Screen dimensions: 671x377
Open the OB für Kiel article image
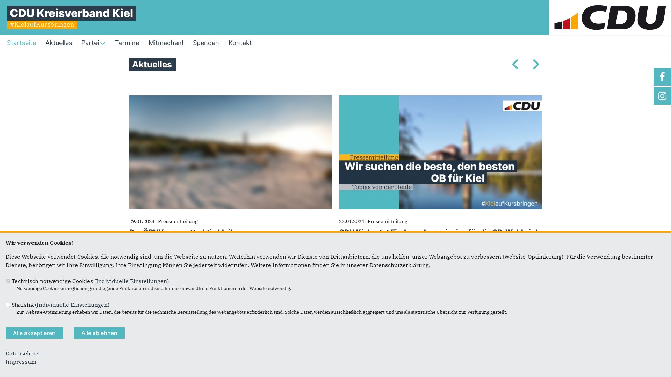click(440, 152)
